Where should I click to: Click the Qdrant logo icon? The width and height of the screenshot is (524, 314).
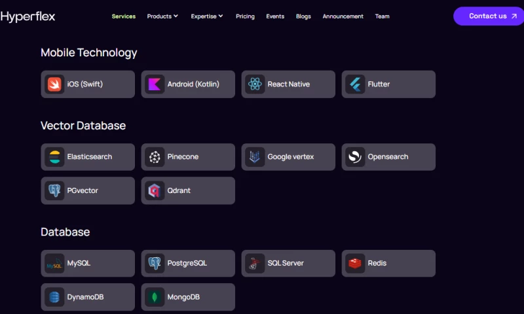(x=155, y=190)
